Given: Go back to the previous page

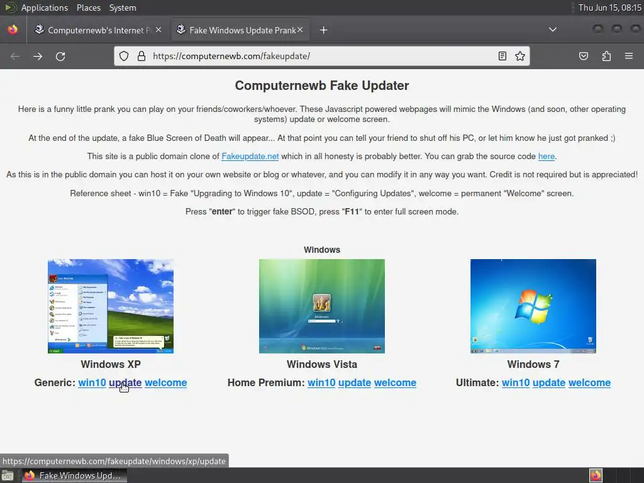Looking at the screenshot, I should click(x=15, y=56).
